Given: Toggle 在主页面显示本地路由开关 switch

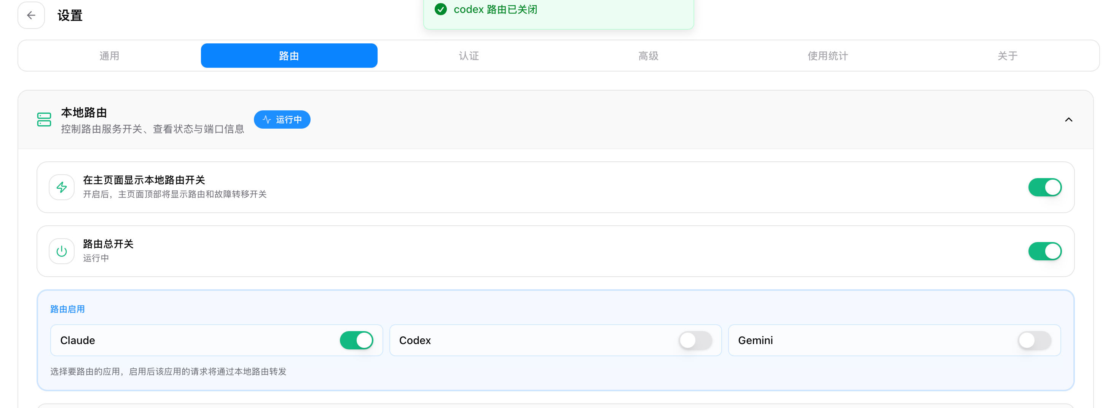Looking at the screenshot, I should tap(1044, 188).
